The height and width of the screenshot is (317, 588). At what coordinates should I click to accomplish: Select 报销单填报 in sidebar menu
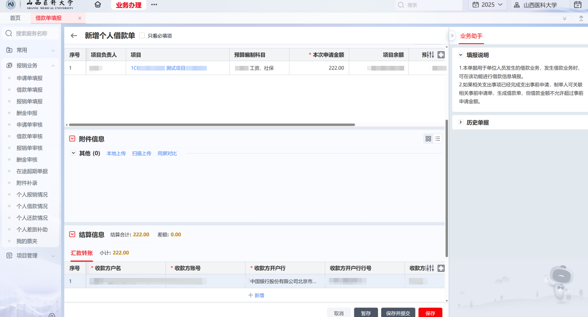(30, 101)
